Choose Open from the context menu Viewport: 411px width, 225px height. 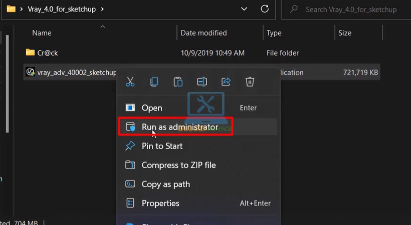[151, 108]
